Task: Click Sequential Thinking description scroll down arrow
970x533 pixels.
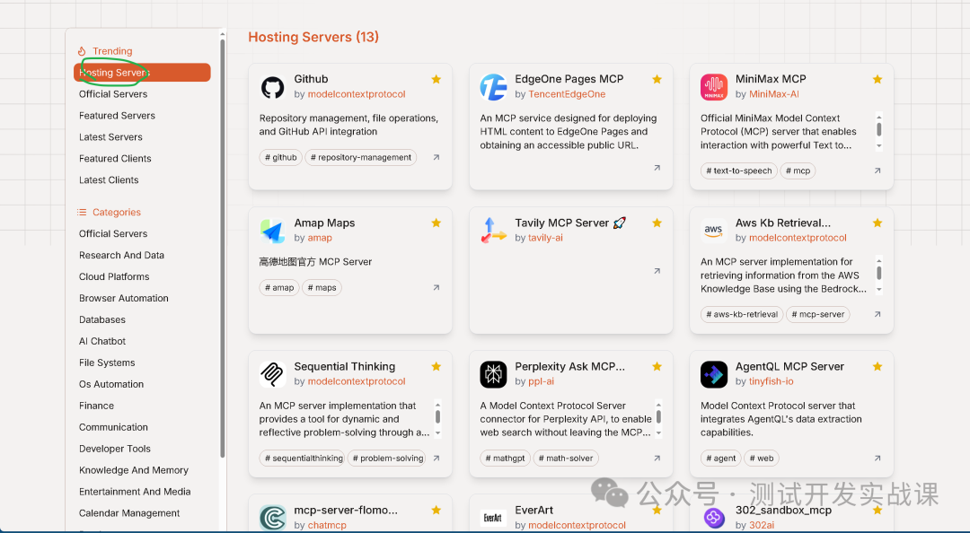Action: [x=438, y=433]
